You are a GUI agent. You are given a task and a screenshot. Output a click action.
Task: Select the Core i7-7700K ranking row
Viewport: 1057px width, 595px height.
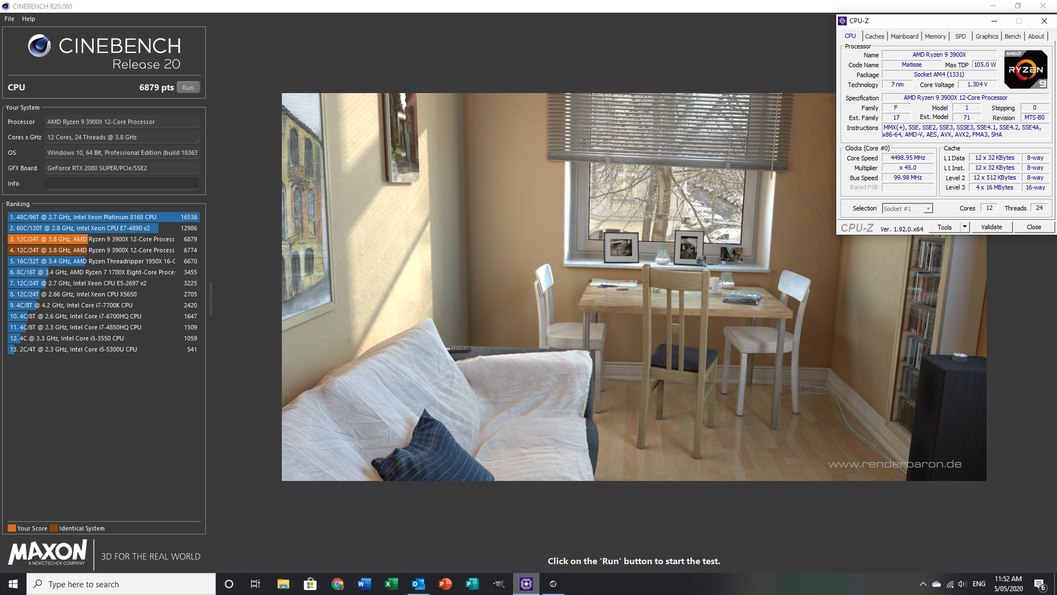103,305
